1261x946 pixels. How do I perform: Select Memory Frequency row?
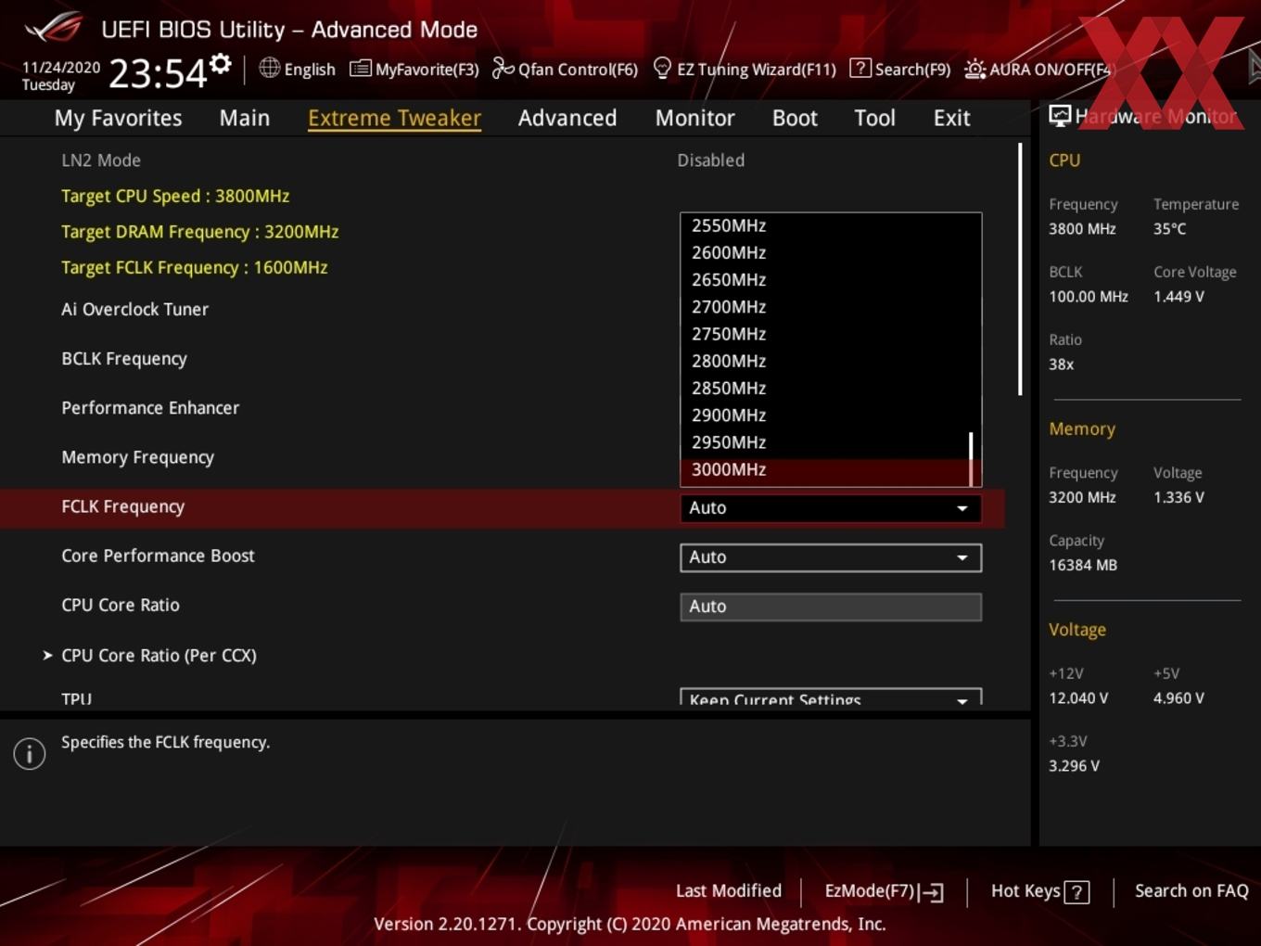(137, 457)
